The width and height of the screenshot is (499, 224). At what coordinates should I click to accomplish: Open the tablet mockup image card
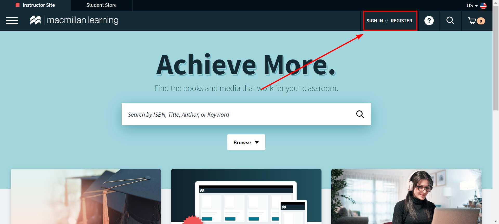246,196
